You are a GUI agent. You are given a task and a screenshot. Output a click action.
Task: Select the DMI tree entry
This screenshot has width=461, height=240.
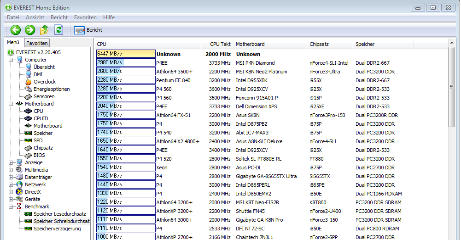[x=38, y=74]
